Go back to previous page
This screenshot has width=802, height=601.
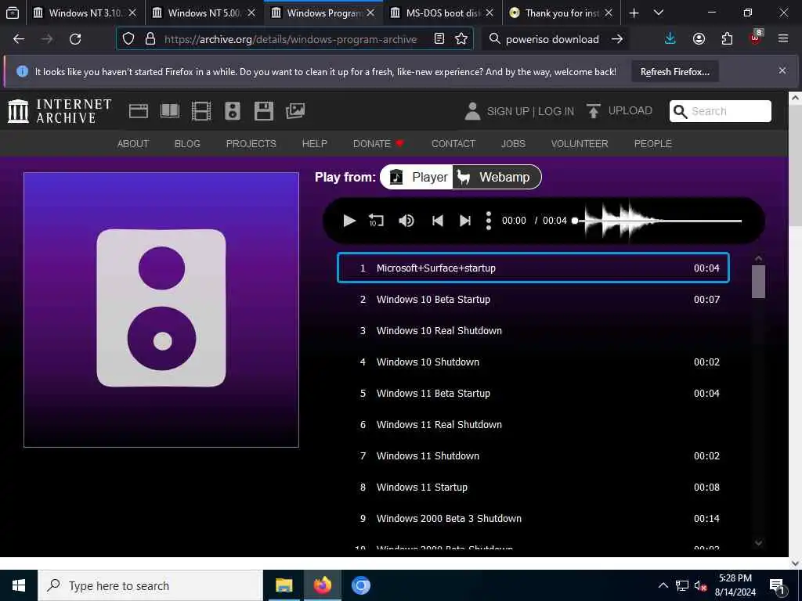point(19,39)
